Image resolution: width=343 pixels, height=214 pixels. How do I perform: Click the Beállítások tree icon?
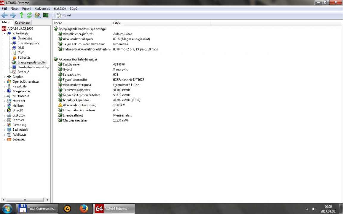[9, 130]
